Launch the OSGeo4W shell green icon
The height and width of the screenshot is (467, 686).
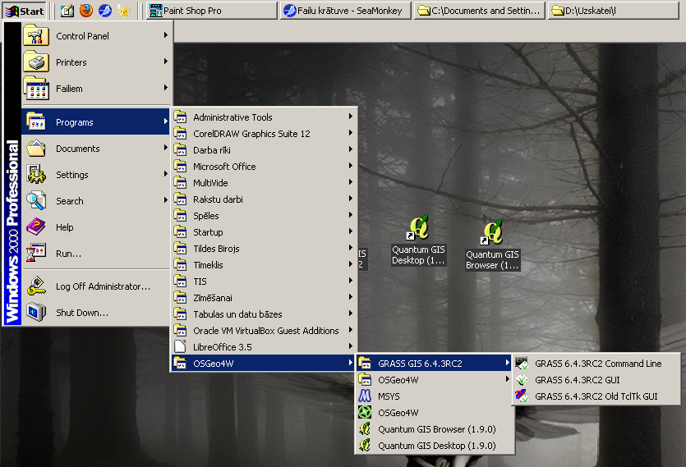click(x=365, y=412)
